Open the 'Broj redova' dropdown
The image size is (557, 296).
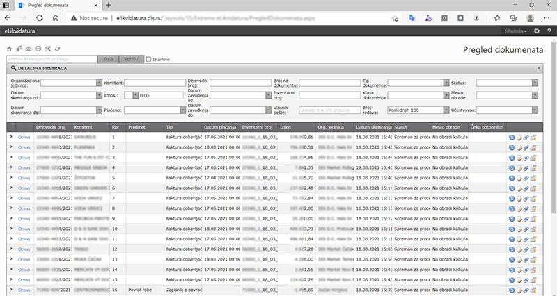coord(446,110)
